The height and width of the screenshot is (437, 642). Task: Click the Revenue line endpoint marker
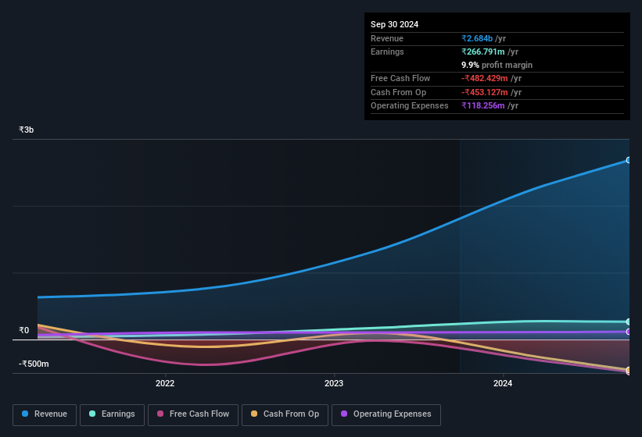tap(628, 160)
